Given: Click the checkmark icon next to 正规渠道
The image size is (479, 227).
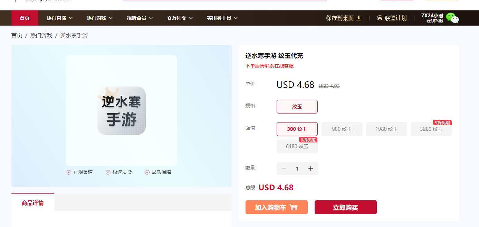Looking at the screenshot, I should [x=69, y=172].
